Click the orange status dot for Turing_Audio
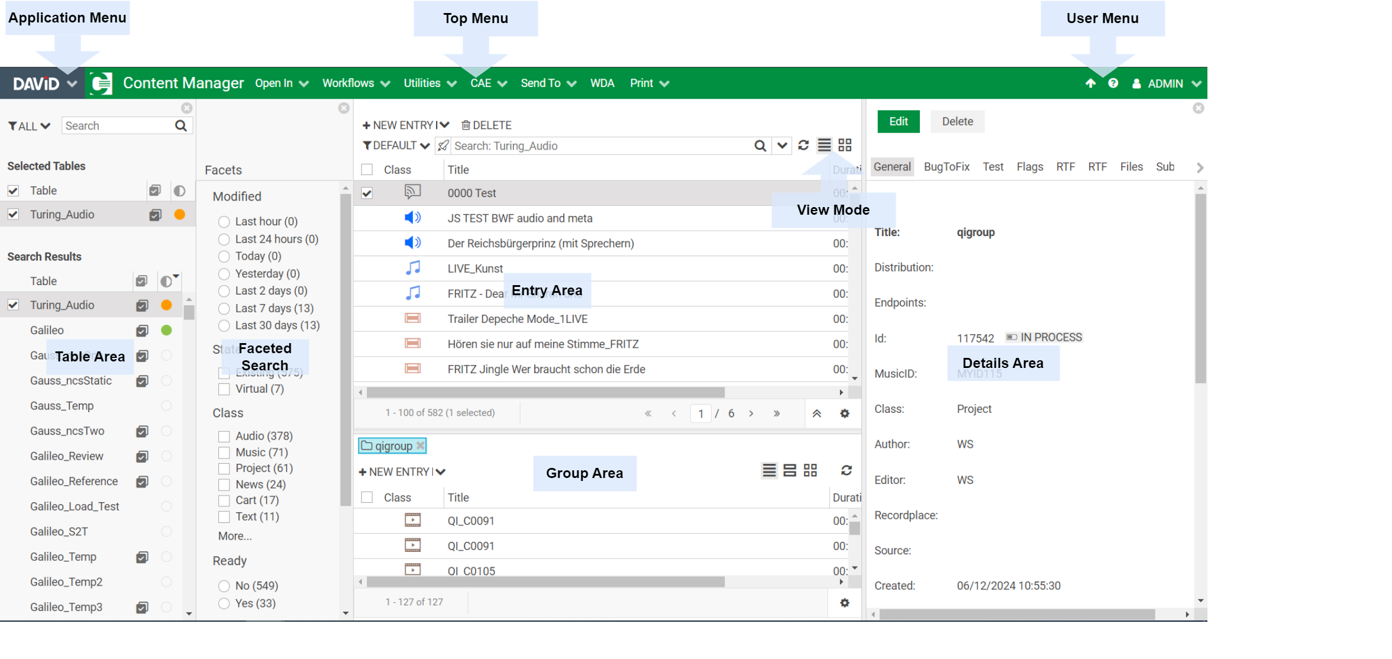Image resolution: width=1392 pixels, height=659 pixels. pyautogui.click(x=180, y=215)
